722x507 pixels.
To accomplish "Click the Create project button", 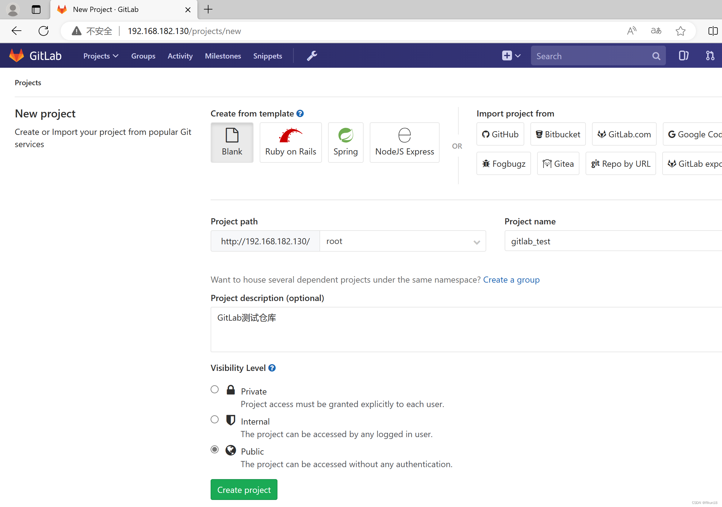I will 244,490.
